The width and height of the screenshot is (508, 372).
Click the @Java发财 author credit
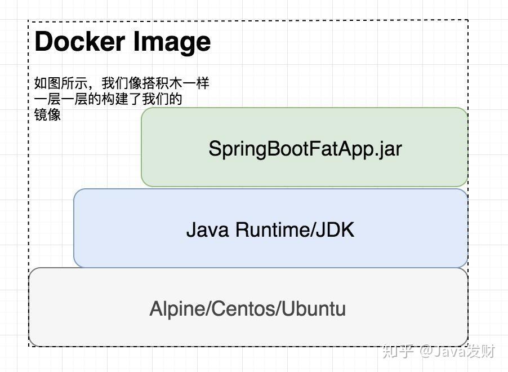tap(445, 352)
